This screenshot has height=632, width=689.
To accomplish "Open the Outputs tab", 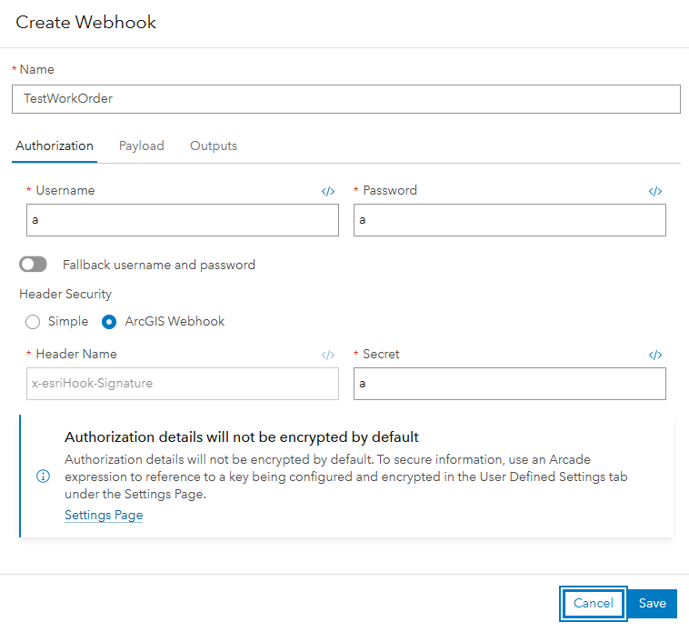I will coord(214,145).
